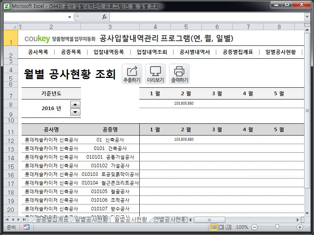The width and height of the screenshot is (314, 235).
Task: Go to next sheet tab arrow
Action: click(18, 220)
